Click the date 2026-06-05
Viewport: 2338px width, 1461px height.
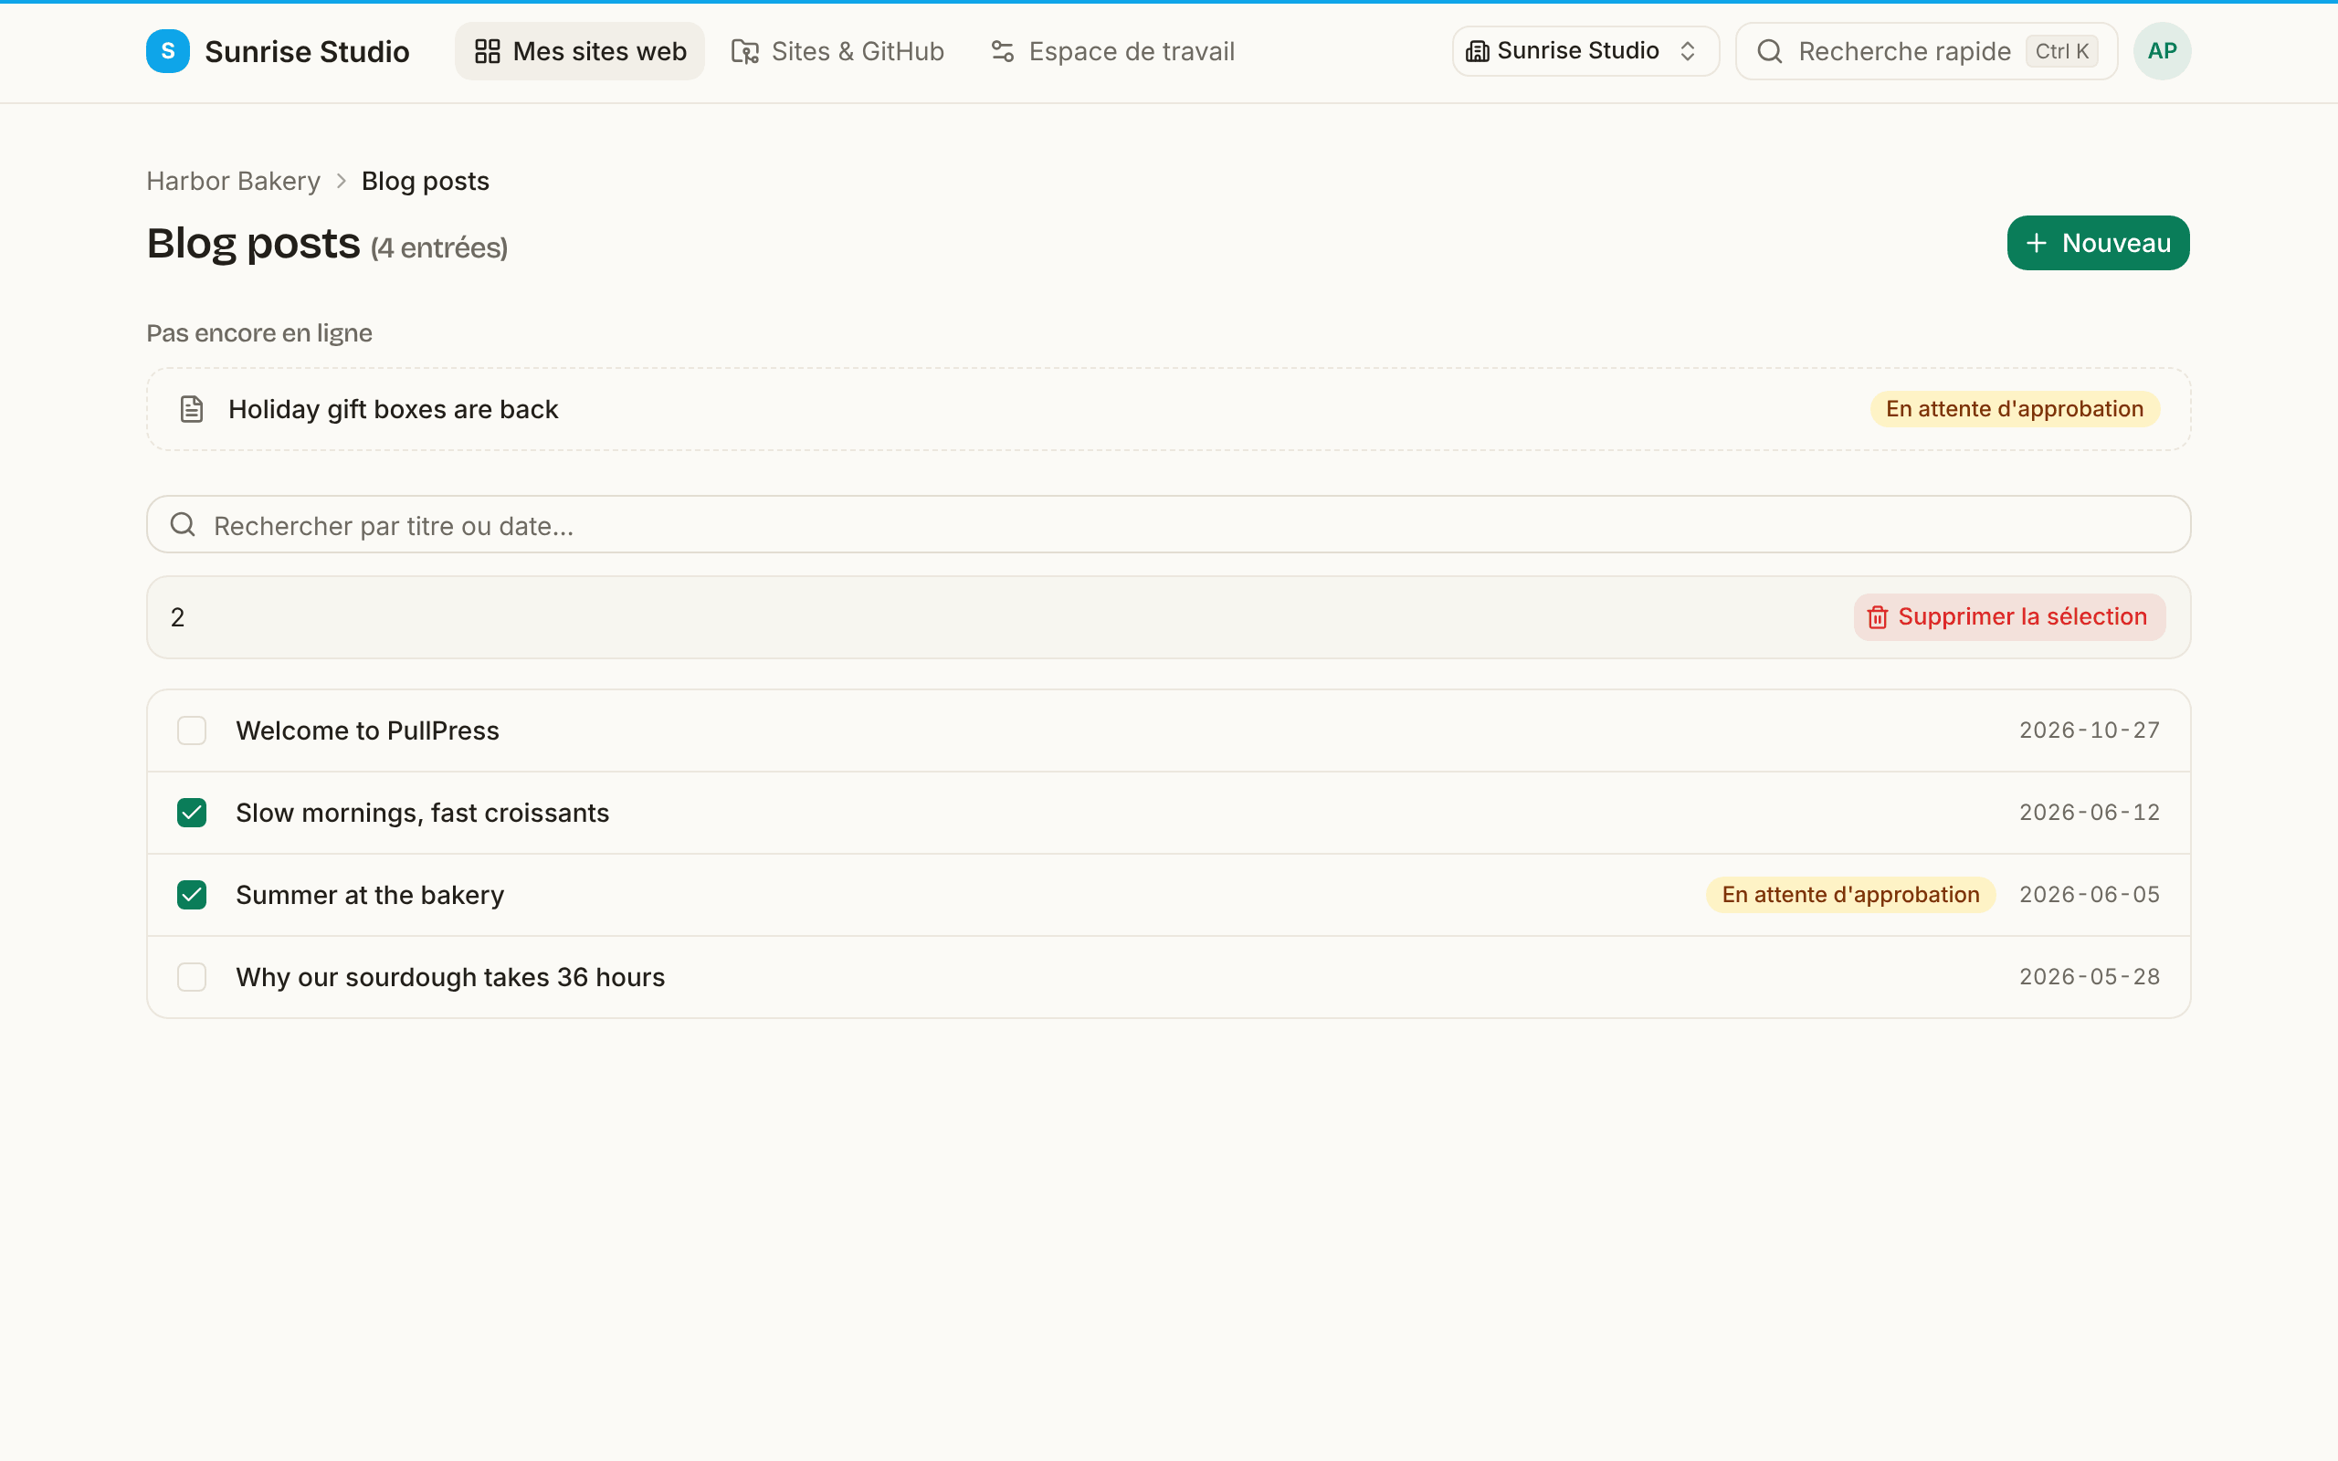2090,895
